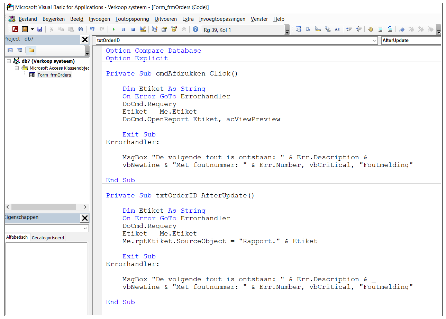Select Form_frmOrders in project tree
Image resolution: width=446 pixels, height=319 pixels.
coord(54,75)
